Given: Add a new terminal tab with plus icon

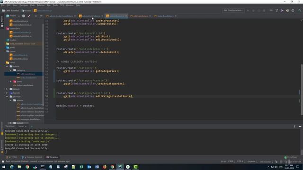Looking at the screenshot, I should coord(32,126).
